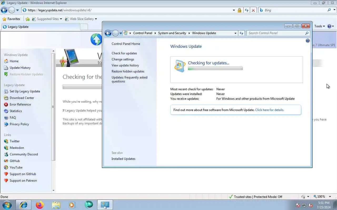Open the Error Reference page
The image size is (337, 210).
(20, 104)
